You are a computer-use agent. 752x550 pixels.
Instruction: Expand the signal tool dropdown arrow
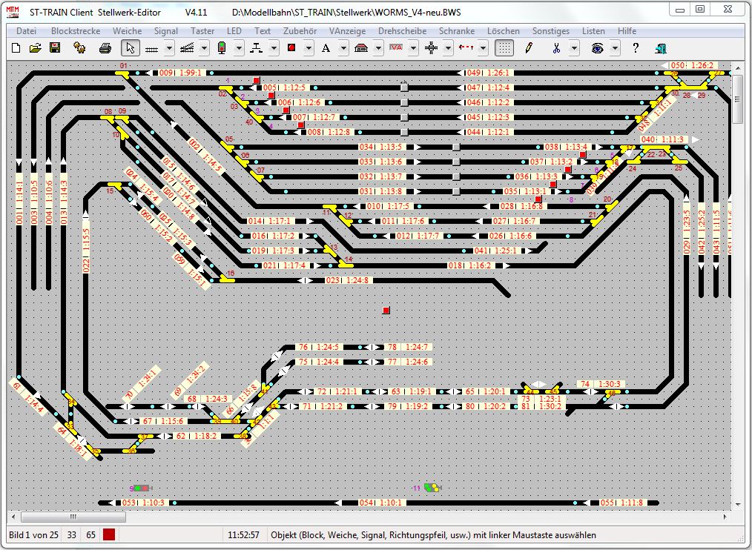point(239,48)
